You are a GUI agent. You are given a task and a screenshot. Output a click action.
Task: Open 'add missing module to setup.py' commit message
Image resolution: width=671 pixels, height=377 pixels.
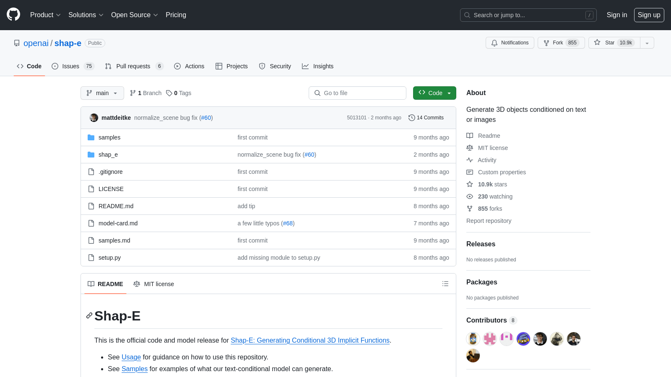[278, 258]
